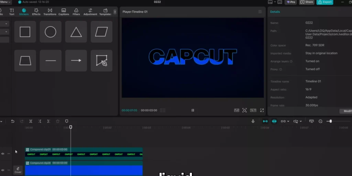Open the 16:9 aspect ratio selector
The width and height of the screenshot is (352, 176).
pos(253,110)
